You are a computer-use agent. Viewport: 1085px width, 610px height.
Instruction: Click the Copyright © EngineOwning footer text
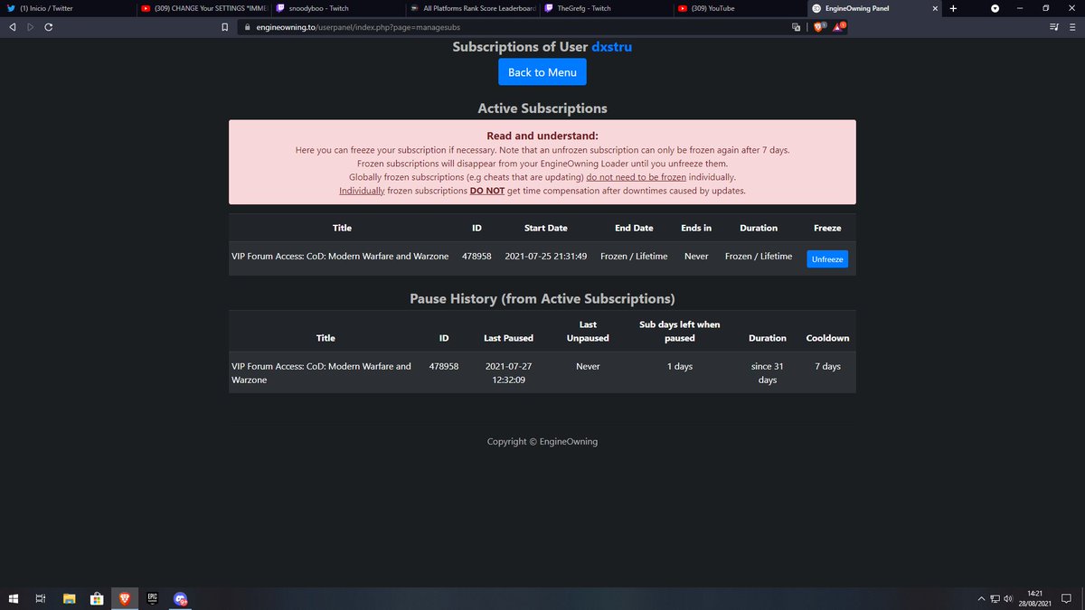[542, 442]
